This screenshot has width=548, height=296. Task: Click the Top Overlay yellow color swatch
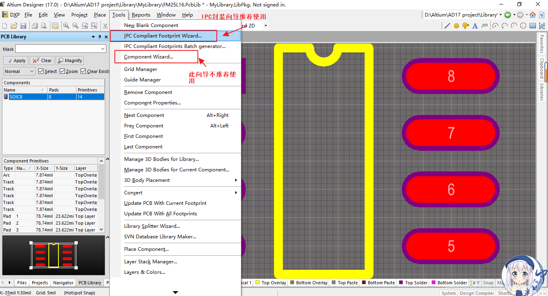tap(257, 283)
